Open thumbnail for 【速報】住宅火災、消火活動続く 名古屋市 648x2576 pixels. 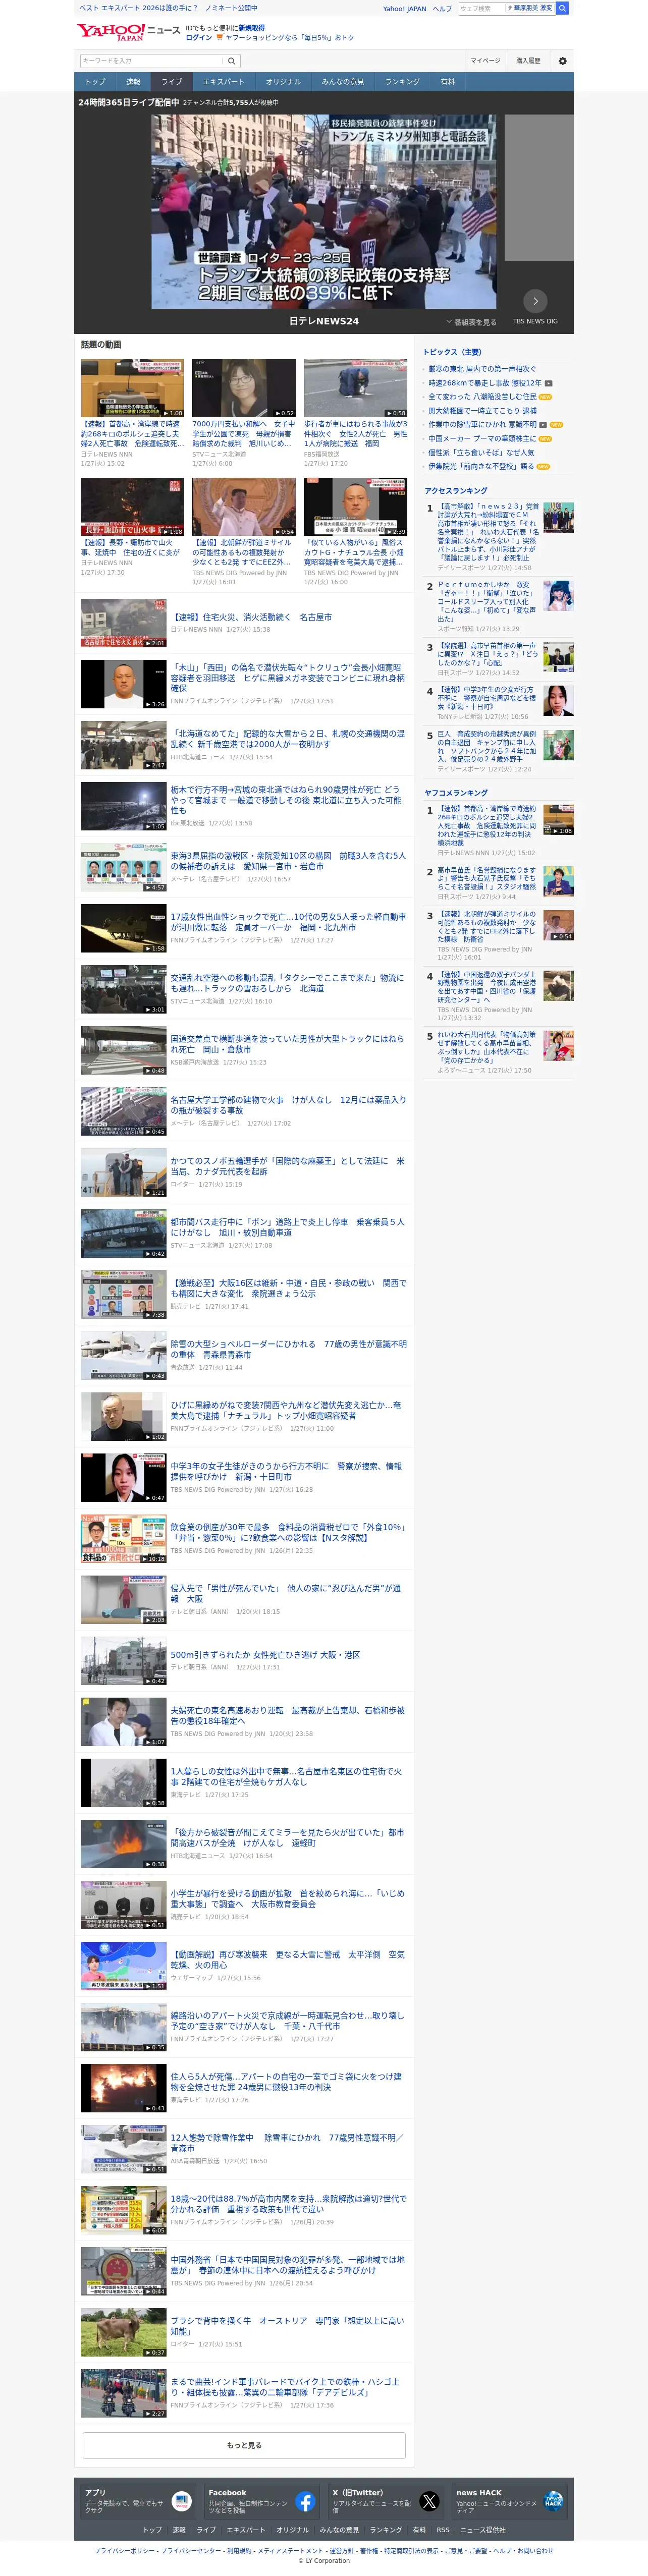pos(124,624)
